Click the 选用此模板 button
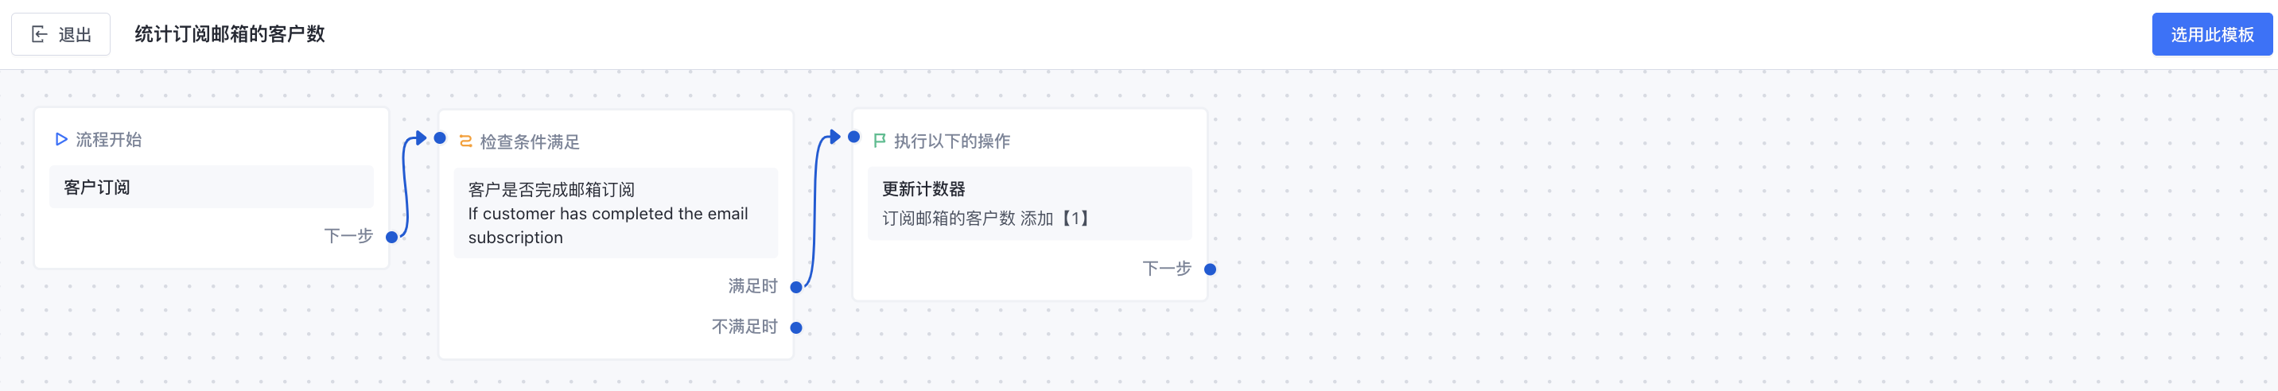This screenshot has width=2278, height=391. click(2211, 34)
